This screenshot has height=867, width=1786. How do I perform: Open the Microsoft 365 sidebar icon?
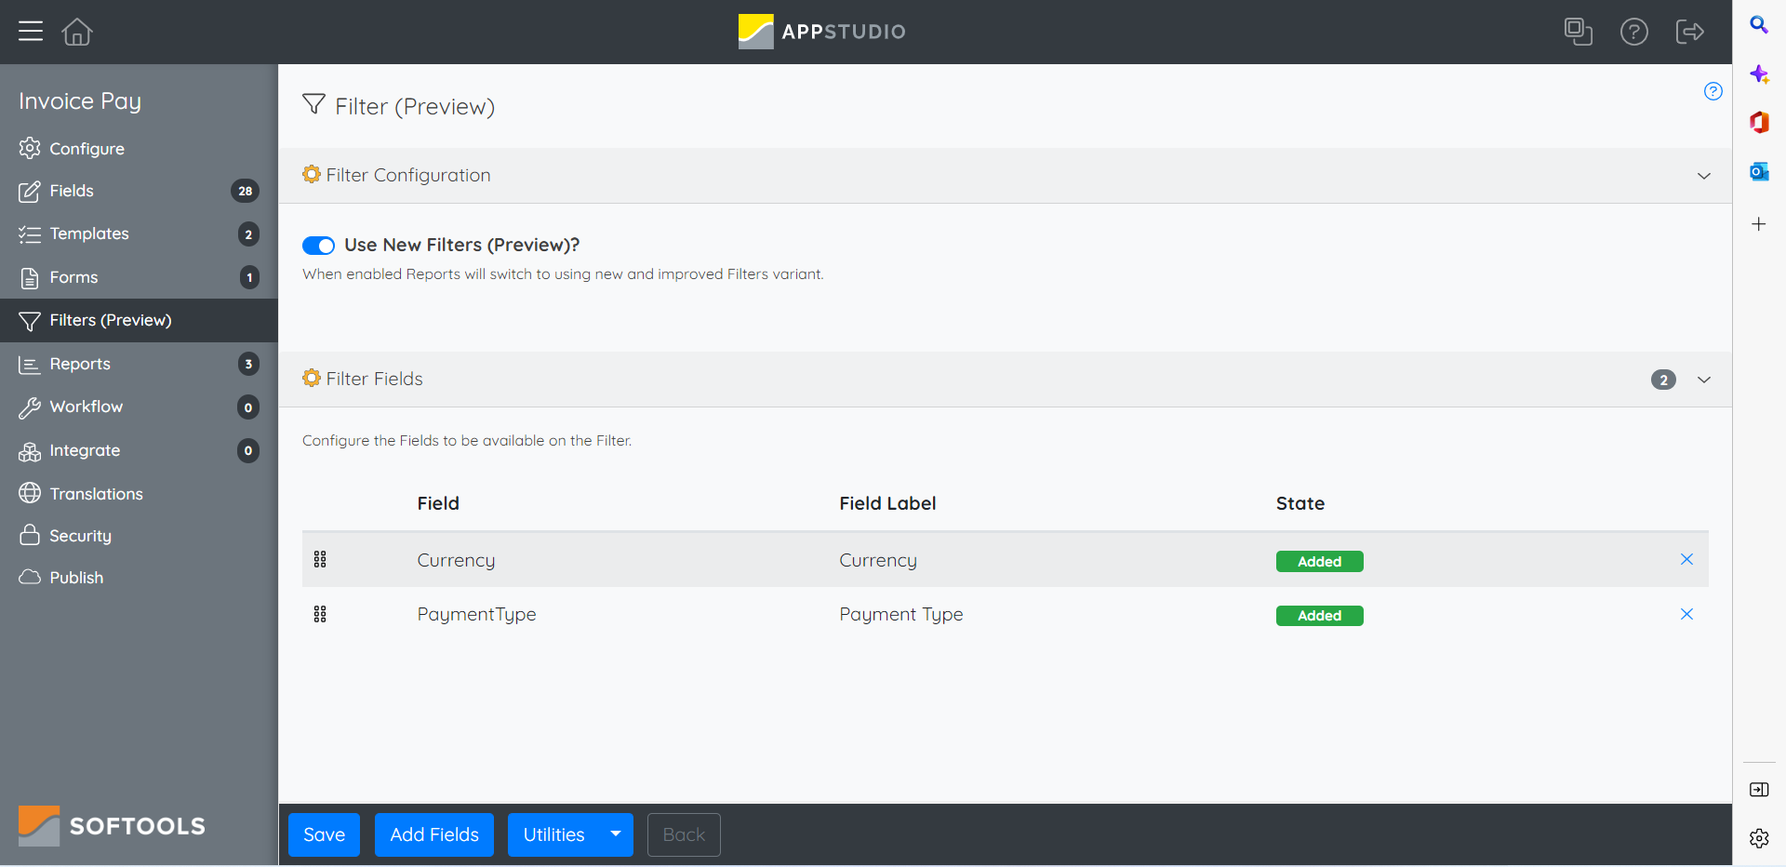[x=1758, y=122]
